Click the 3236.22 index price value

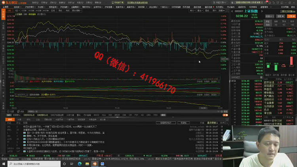(242, 16)
